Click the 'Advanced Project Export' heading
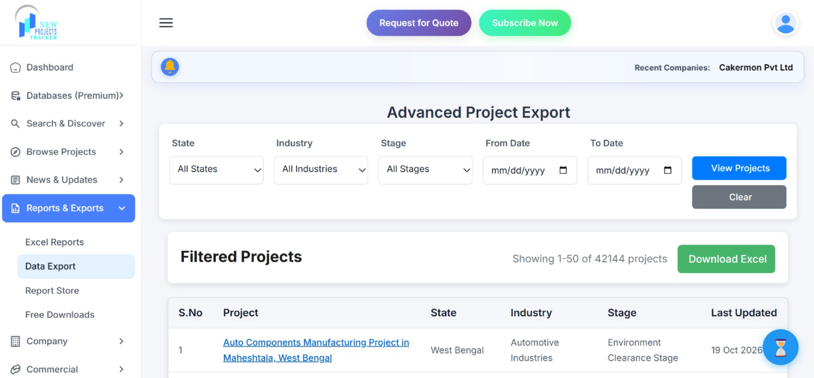Viewport: 814px width, 378px height. tap(478, 112)
